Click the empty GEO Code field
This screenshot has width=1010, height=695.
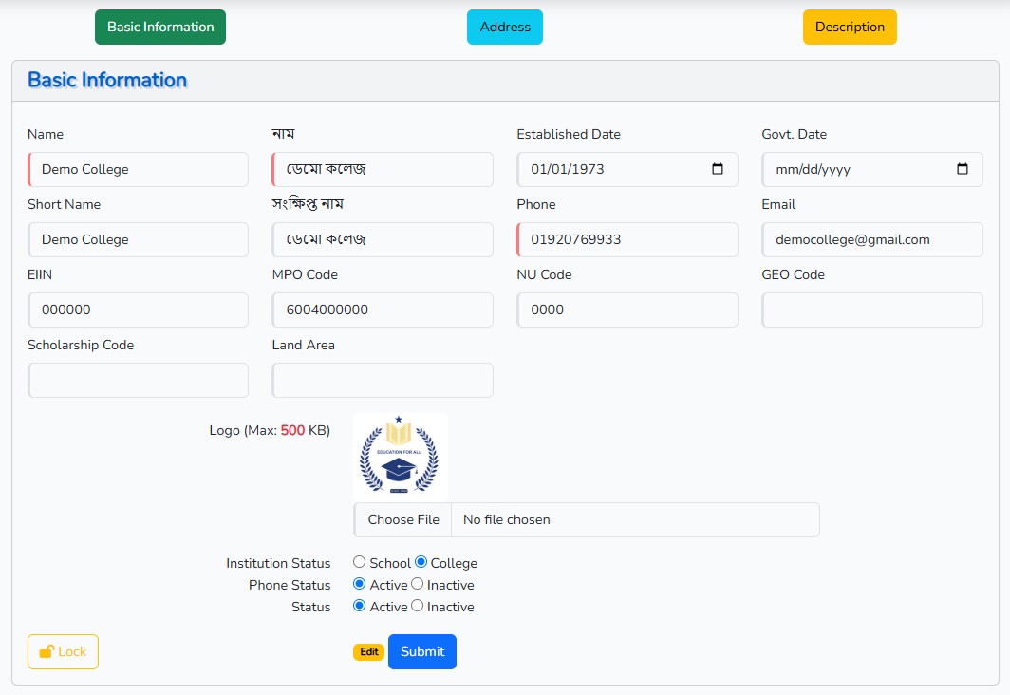871,310
